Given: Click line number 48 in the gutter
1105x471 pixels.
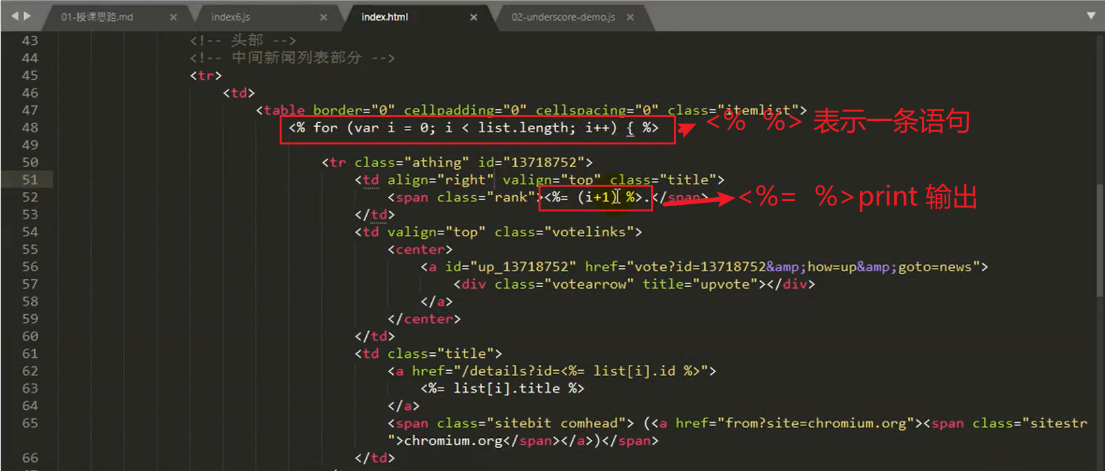Looking at the screenshot, I should [x=30, y=128].
